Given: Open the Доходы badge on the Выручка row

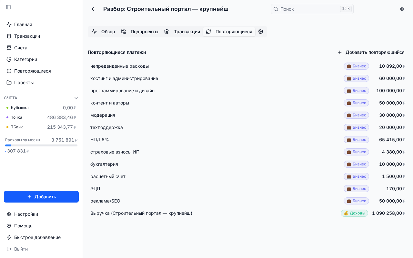Looking at the screenshot, I should coord(354,213).
